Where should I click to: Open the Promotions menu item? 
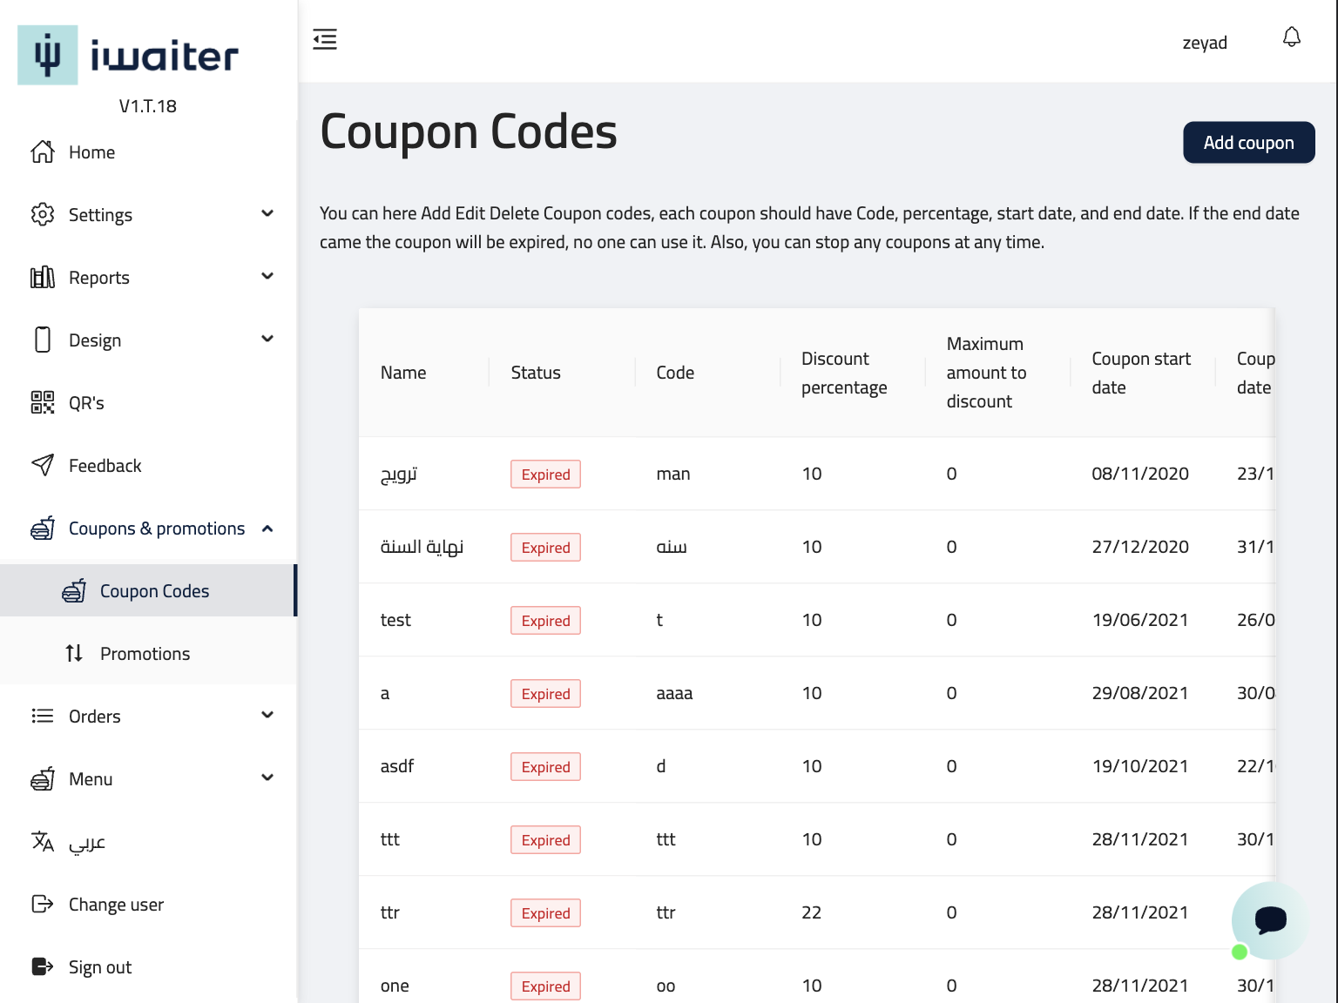point(145,654)
